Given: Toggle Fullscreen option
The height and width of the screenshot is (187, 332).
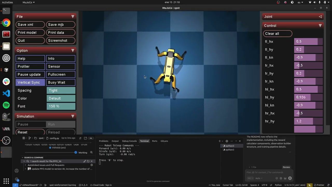Looking at the screenshot, I should coord(61,74).
